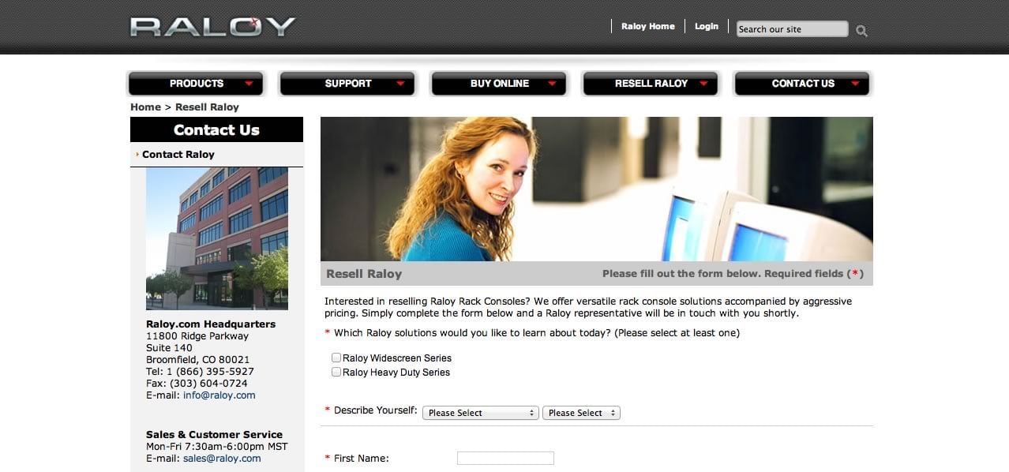The width and height of the screenshot is (1009, 472).
Task: Click the Login link
Action: pyautogui.click(x=707, y=26)
